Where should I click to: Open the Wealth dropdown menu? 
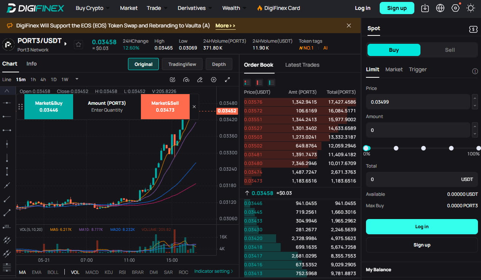click(234, 8)
